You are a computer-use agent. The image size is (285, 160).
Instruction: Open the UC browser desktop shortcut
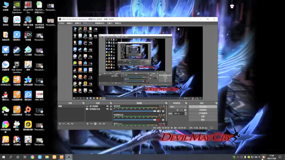(x=5, y=141)
